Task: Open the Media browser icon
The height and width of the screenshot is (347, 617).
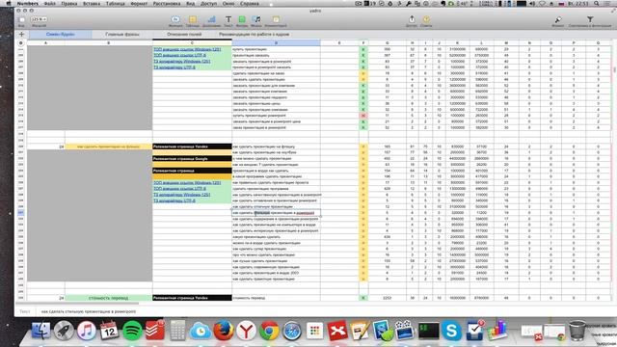Action: (x=256, y=19)
